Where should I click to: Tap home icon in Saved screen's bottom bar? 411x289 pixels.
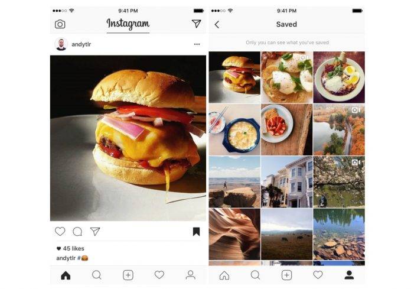pyautogui.click(x=224, y=275)
